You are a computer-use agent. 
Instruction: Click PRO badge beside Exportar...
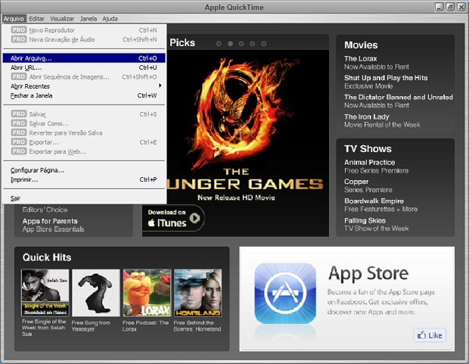point(19,141)
